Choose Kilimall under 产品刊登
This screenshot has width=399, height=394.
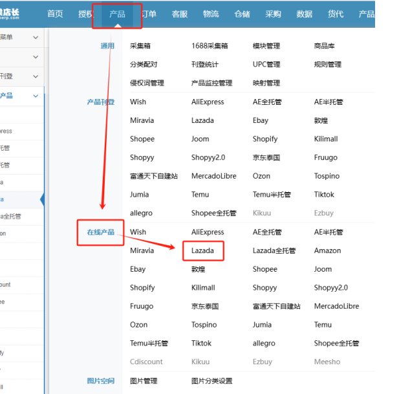326,139
